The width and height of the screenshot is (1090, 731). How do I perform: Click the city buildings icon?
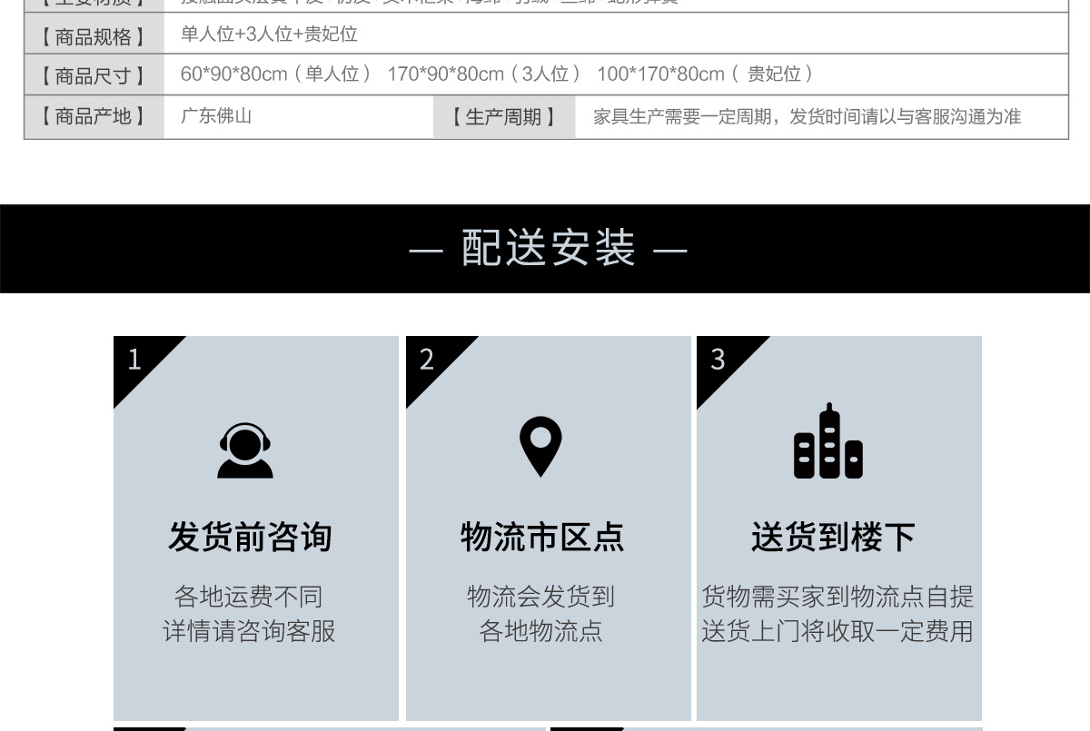(828, 442)
